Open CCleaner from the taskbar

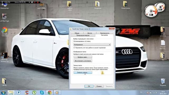coord(27,93)
